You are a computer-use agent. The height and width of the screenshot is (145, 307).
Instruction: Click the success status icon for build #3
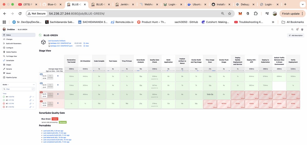coord(4,100)
